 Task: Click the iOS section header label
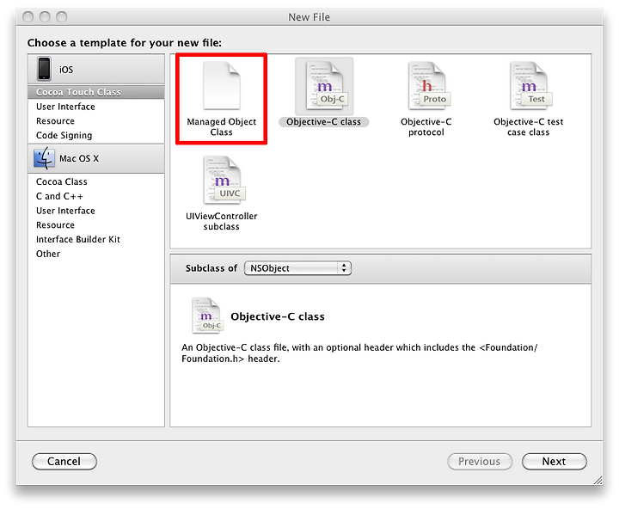click(66, 70)
